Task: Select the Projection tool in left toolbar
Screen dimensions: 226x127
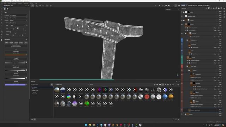Action: (1, 14)
